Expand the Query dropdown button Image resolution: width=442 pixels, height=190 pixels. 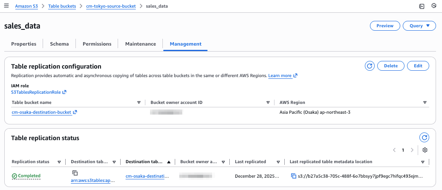coord(419,26)
